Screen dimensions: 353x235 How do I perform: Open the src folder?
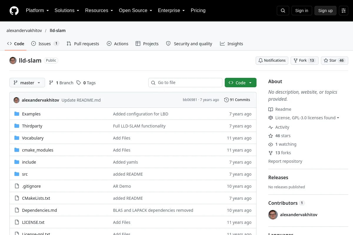[x=25, y=174]
